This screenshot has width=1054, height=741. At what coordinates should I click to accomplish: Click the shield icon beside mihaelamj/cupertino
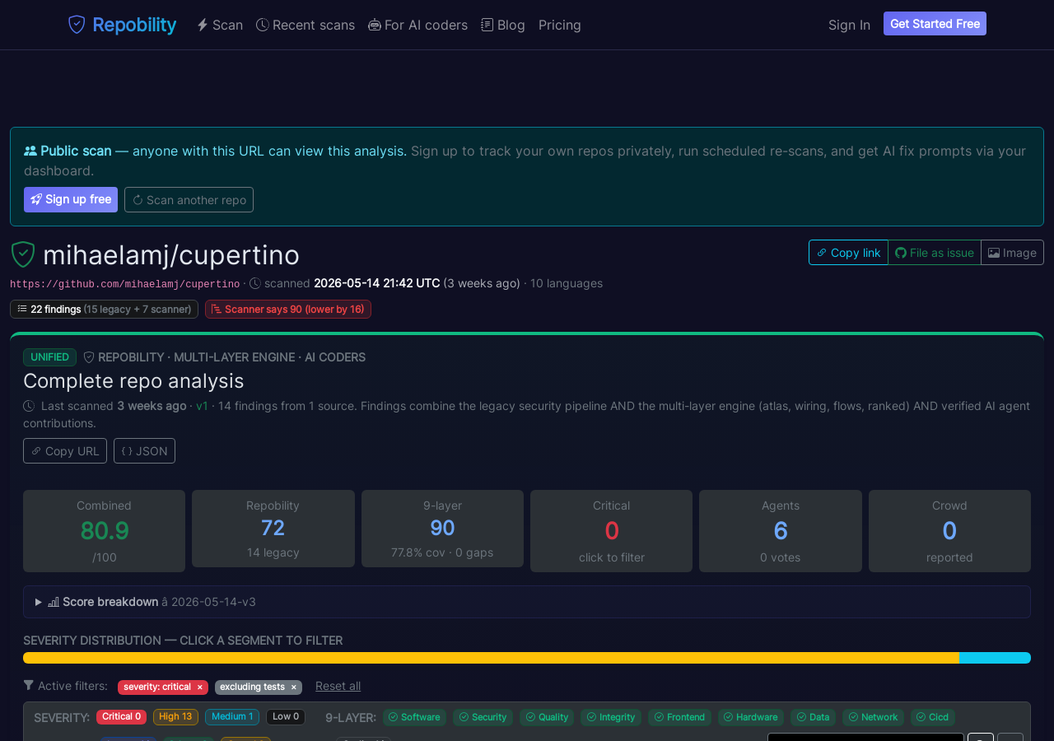point(23,254)
